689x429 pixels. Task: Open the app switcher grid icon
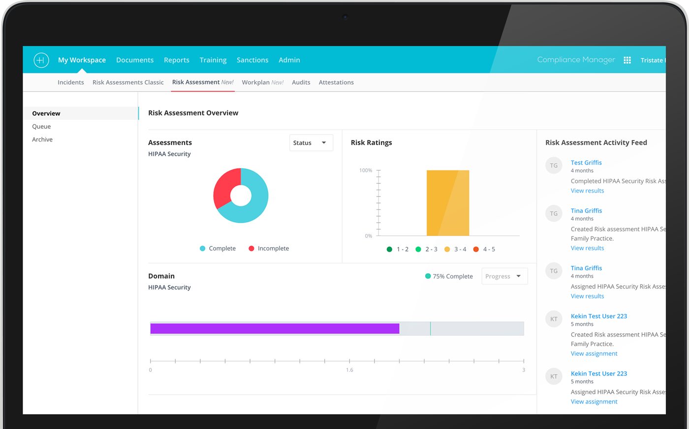627,60
